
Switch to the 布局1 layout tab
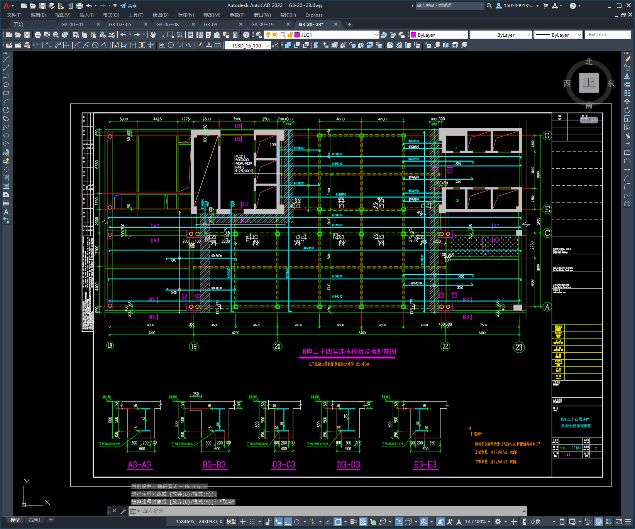[x=34, y=520]
